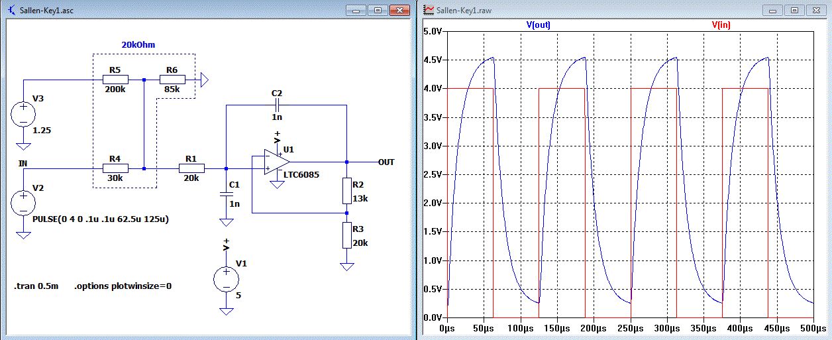The image size is (832, 340).
Task: Select the OUT net label
Action: (386, 162)
